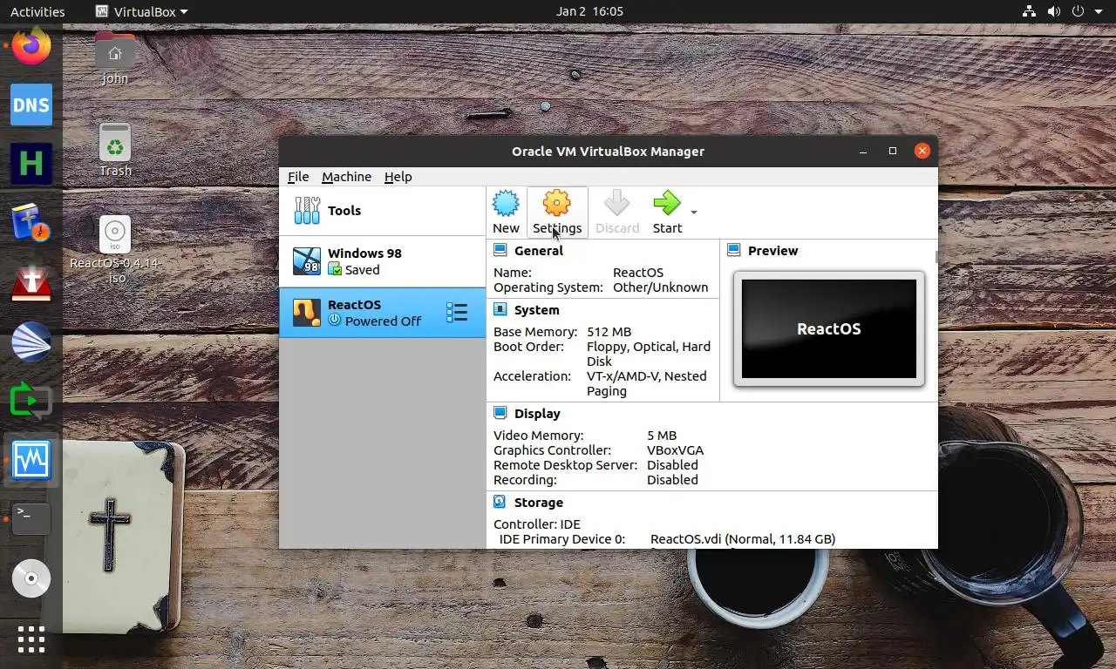Open the Machine menu

tap(346, 177)
